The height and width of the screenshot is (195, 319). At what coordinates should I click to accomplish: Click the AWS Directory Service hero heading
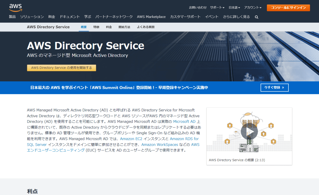[x=86, y=46]
